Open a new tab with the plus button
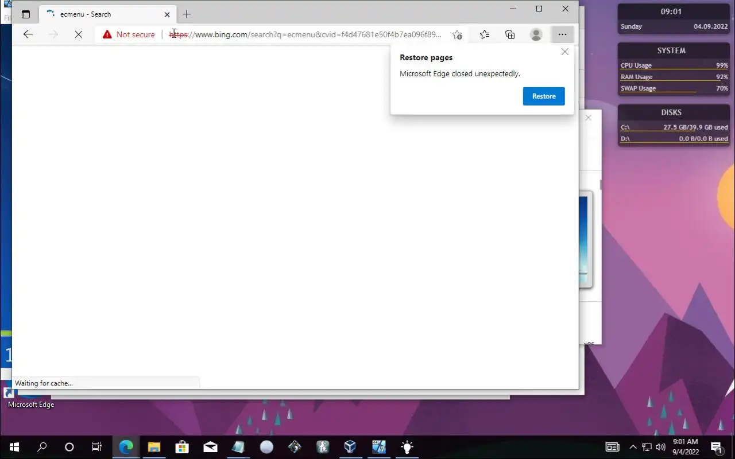This screenshot has height=459, width=735. pos(187,14)
